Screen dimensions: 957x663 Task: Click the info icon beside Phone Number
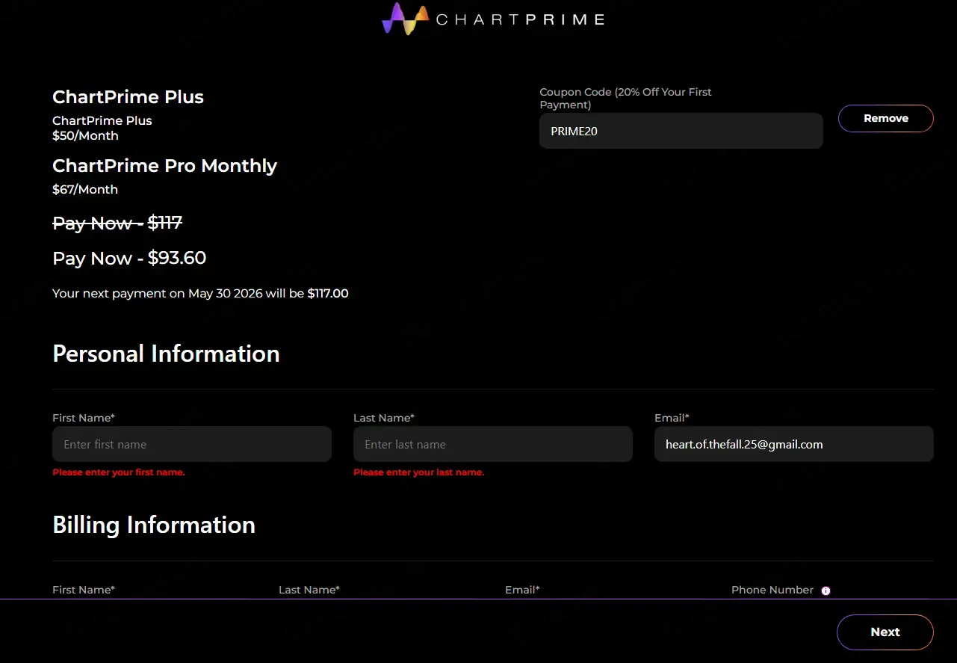click(x=826, y=590)
